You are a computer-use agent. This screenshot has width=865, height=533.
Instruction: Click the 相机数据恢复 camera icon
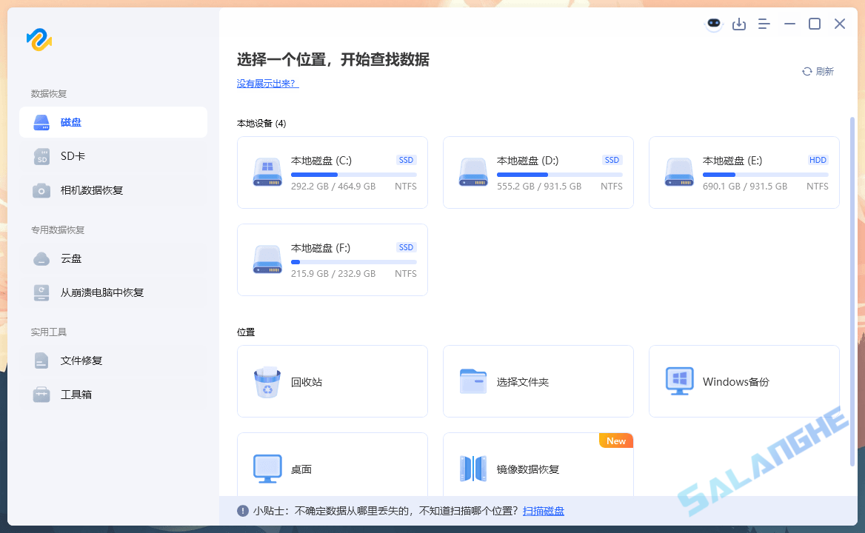(x=41, y=190)
